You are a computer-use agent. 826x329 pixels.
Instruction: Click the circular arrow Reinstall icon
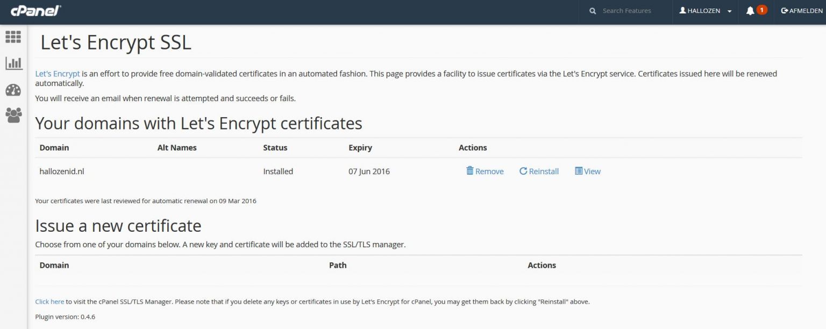pyautogui.click(x=523, y=171)
